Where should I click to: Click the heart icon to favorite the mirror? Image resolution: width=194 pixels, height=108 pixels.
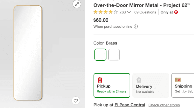76,101
